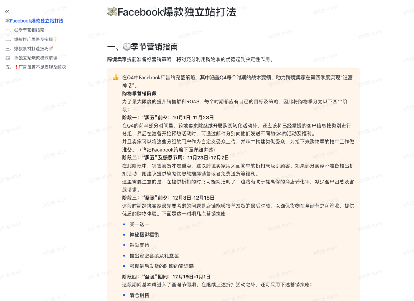This screenshot has width=414, height=301.
Task: Jump to '二、爆款推广思路及实操' in outline
Action: point(31,39)
